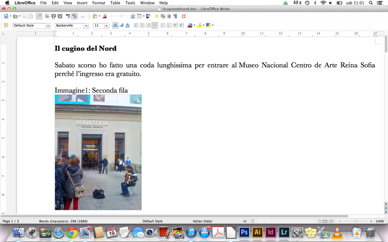The image size is (388, 242).
Task: Click the zoom slider in status bar
Action: point(356,221)
